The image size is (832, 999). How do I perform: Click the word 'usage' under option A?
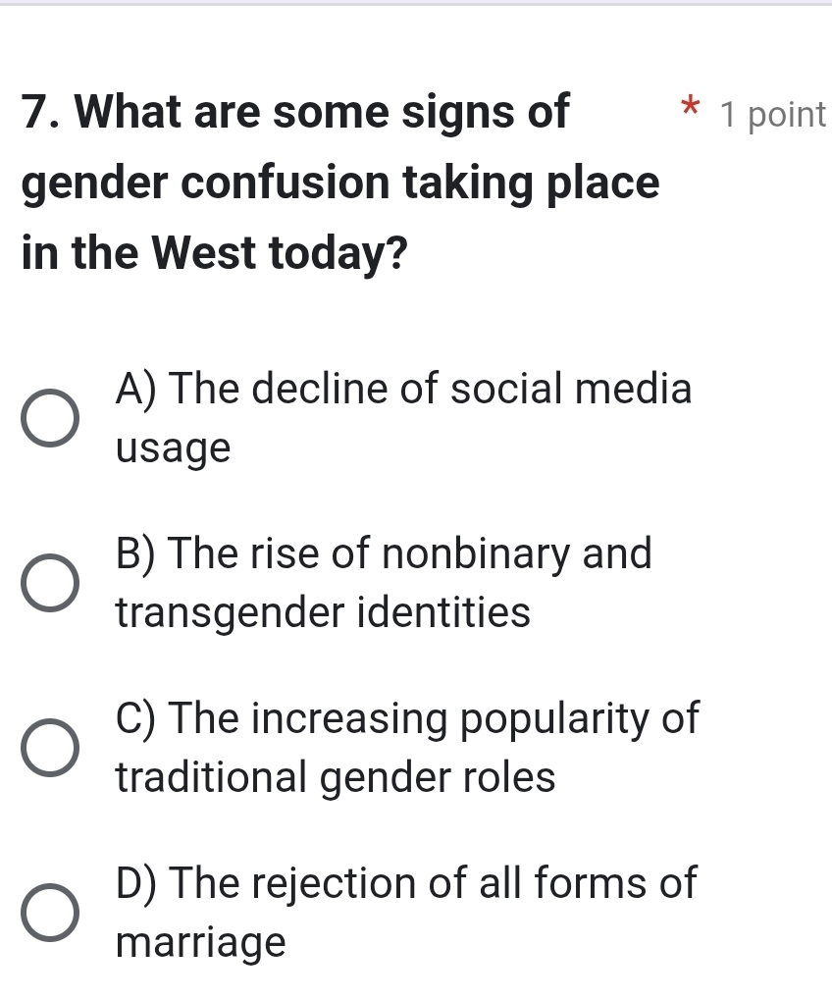point(173,449)
